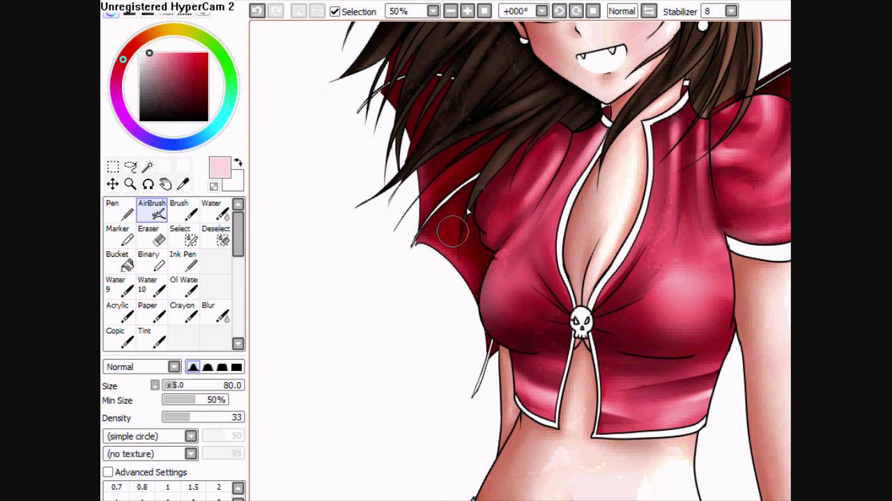Open the 50% zoom dropdown

coord(433,11)
